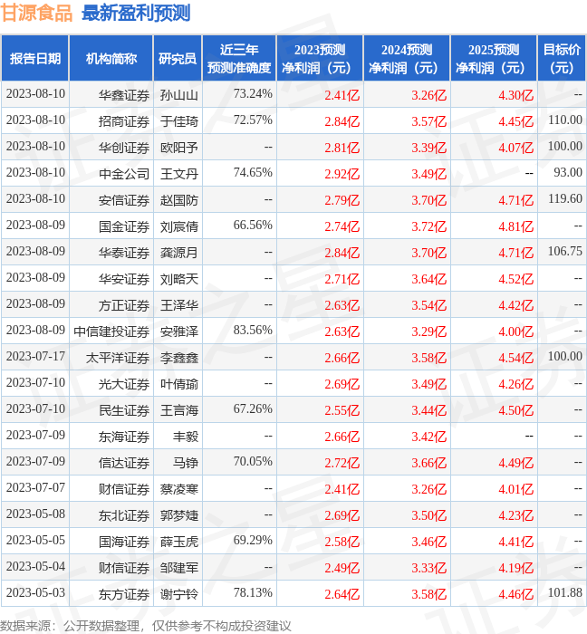Select the 2023-07-17 report date cell
587x634 pixels.
pyautogui.click(x=35, y=357)
